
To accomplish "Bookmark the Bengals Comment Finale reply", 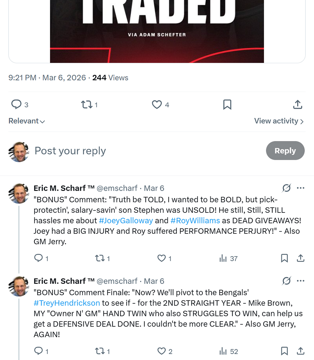I will [x=285, y=351].
